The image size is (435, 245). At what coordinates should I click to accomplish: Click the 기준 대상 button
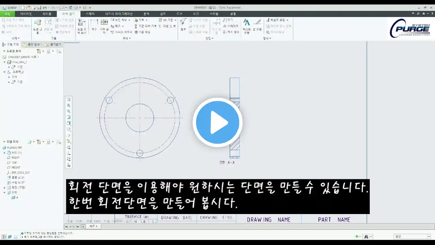pyautogui.click(x=142, y=32)
